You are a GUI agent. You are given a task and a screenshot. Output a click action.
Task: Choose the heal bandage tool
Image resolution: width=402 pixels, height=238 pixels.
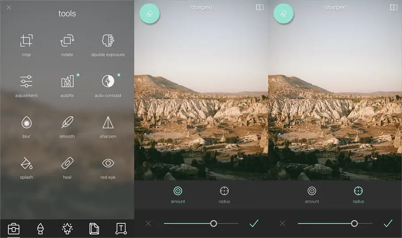(x=67, y=168)
